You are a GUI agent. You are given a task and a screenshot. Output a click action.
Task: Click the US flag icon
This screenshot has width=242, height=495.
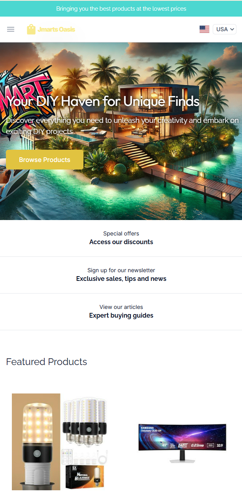[204, 29]
